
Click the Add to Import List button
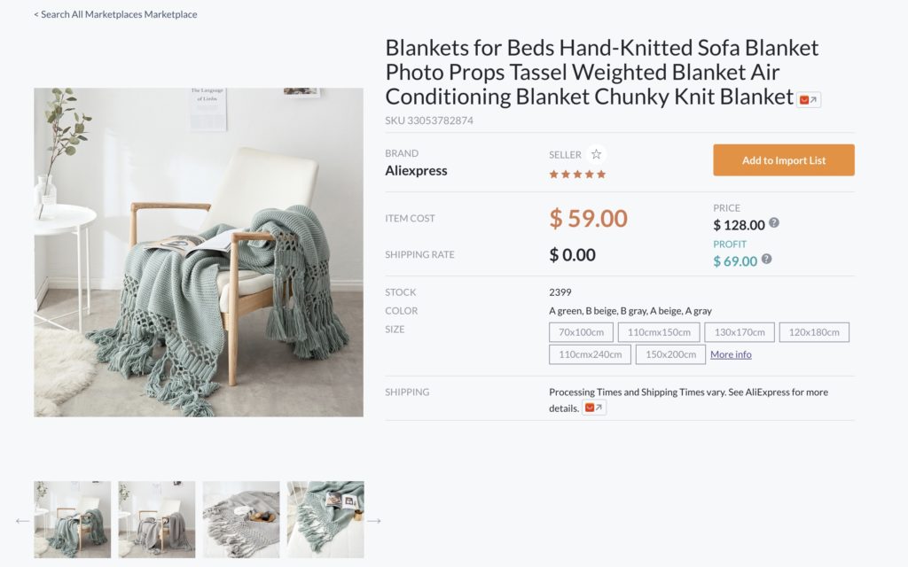(784, 160)
